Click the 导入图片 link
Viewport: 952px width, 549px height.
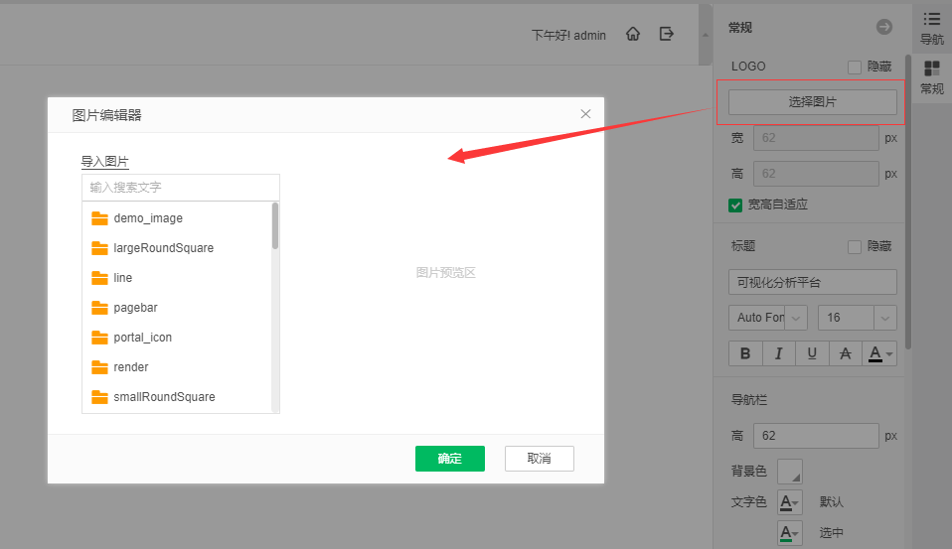click(105, 162)
